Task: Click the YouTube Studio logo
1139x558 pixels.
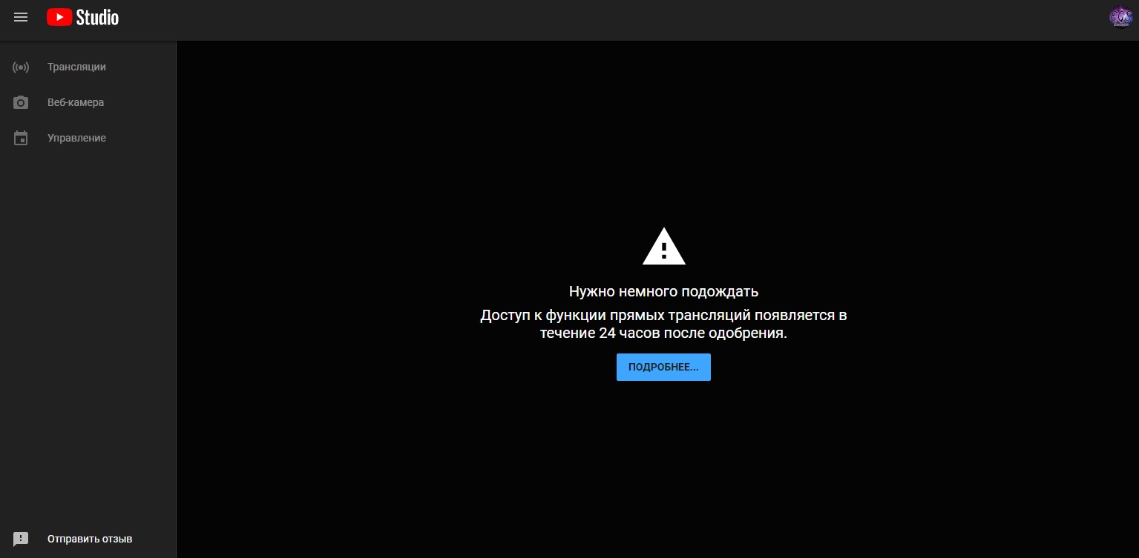Action: 82,17
